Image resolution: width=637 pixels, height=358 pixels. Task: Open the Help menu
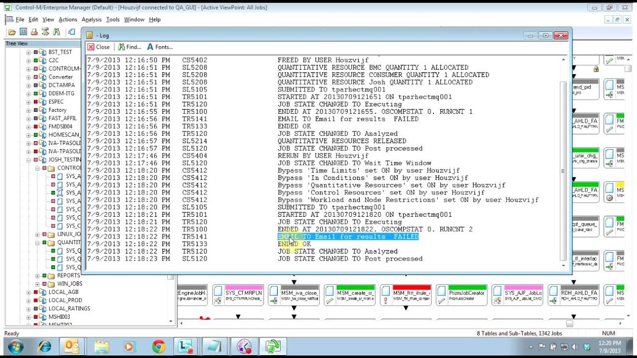(155, 19)
